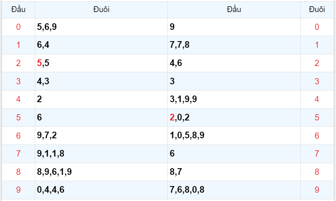Viewport: 336px width, 201px height.
Task: Click the leftmost 'Đầu' column header
Action: point(18,10)
